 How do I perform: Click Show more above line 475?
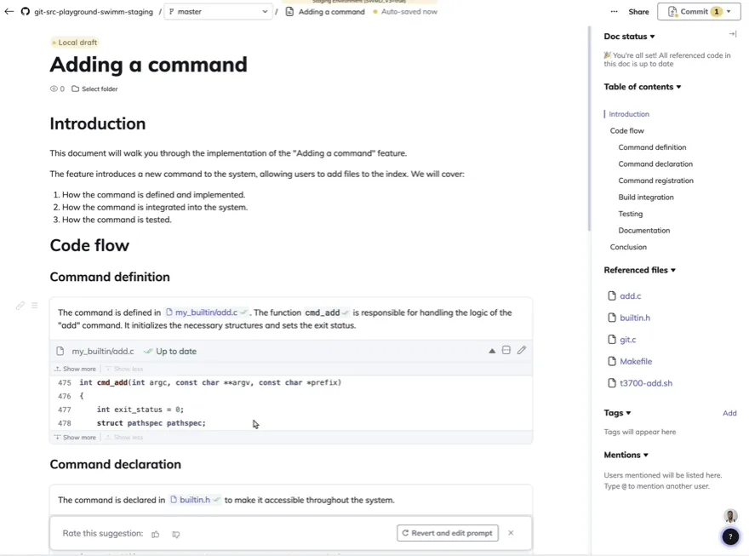[x=76, y=369]
